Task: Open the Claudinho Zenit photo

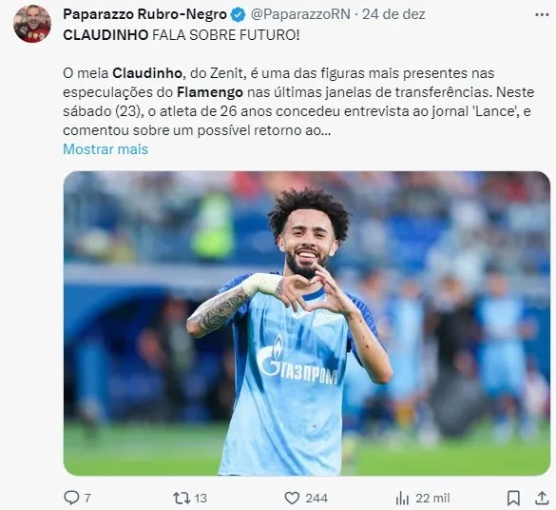Action: pyautogui.click(x=307, y=324)
